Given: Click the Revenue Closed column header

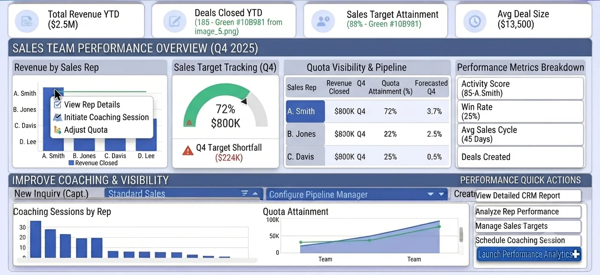Looking at the screenshot, I should click(x=339, y=87).
